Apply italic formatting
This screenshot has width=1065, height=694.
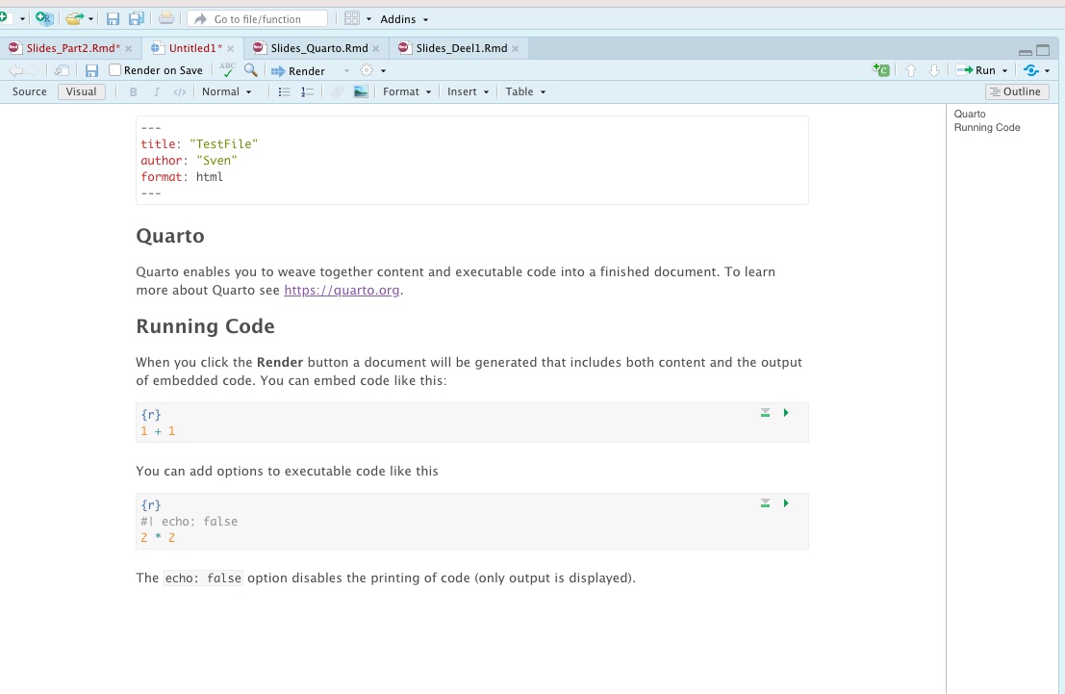[x=156, y=91]
